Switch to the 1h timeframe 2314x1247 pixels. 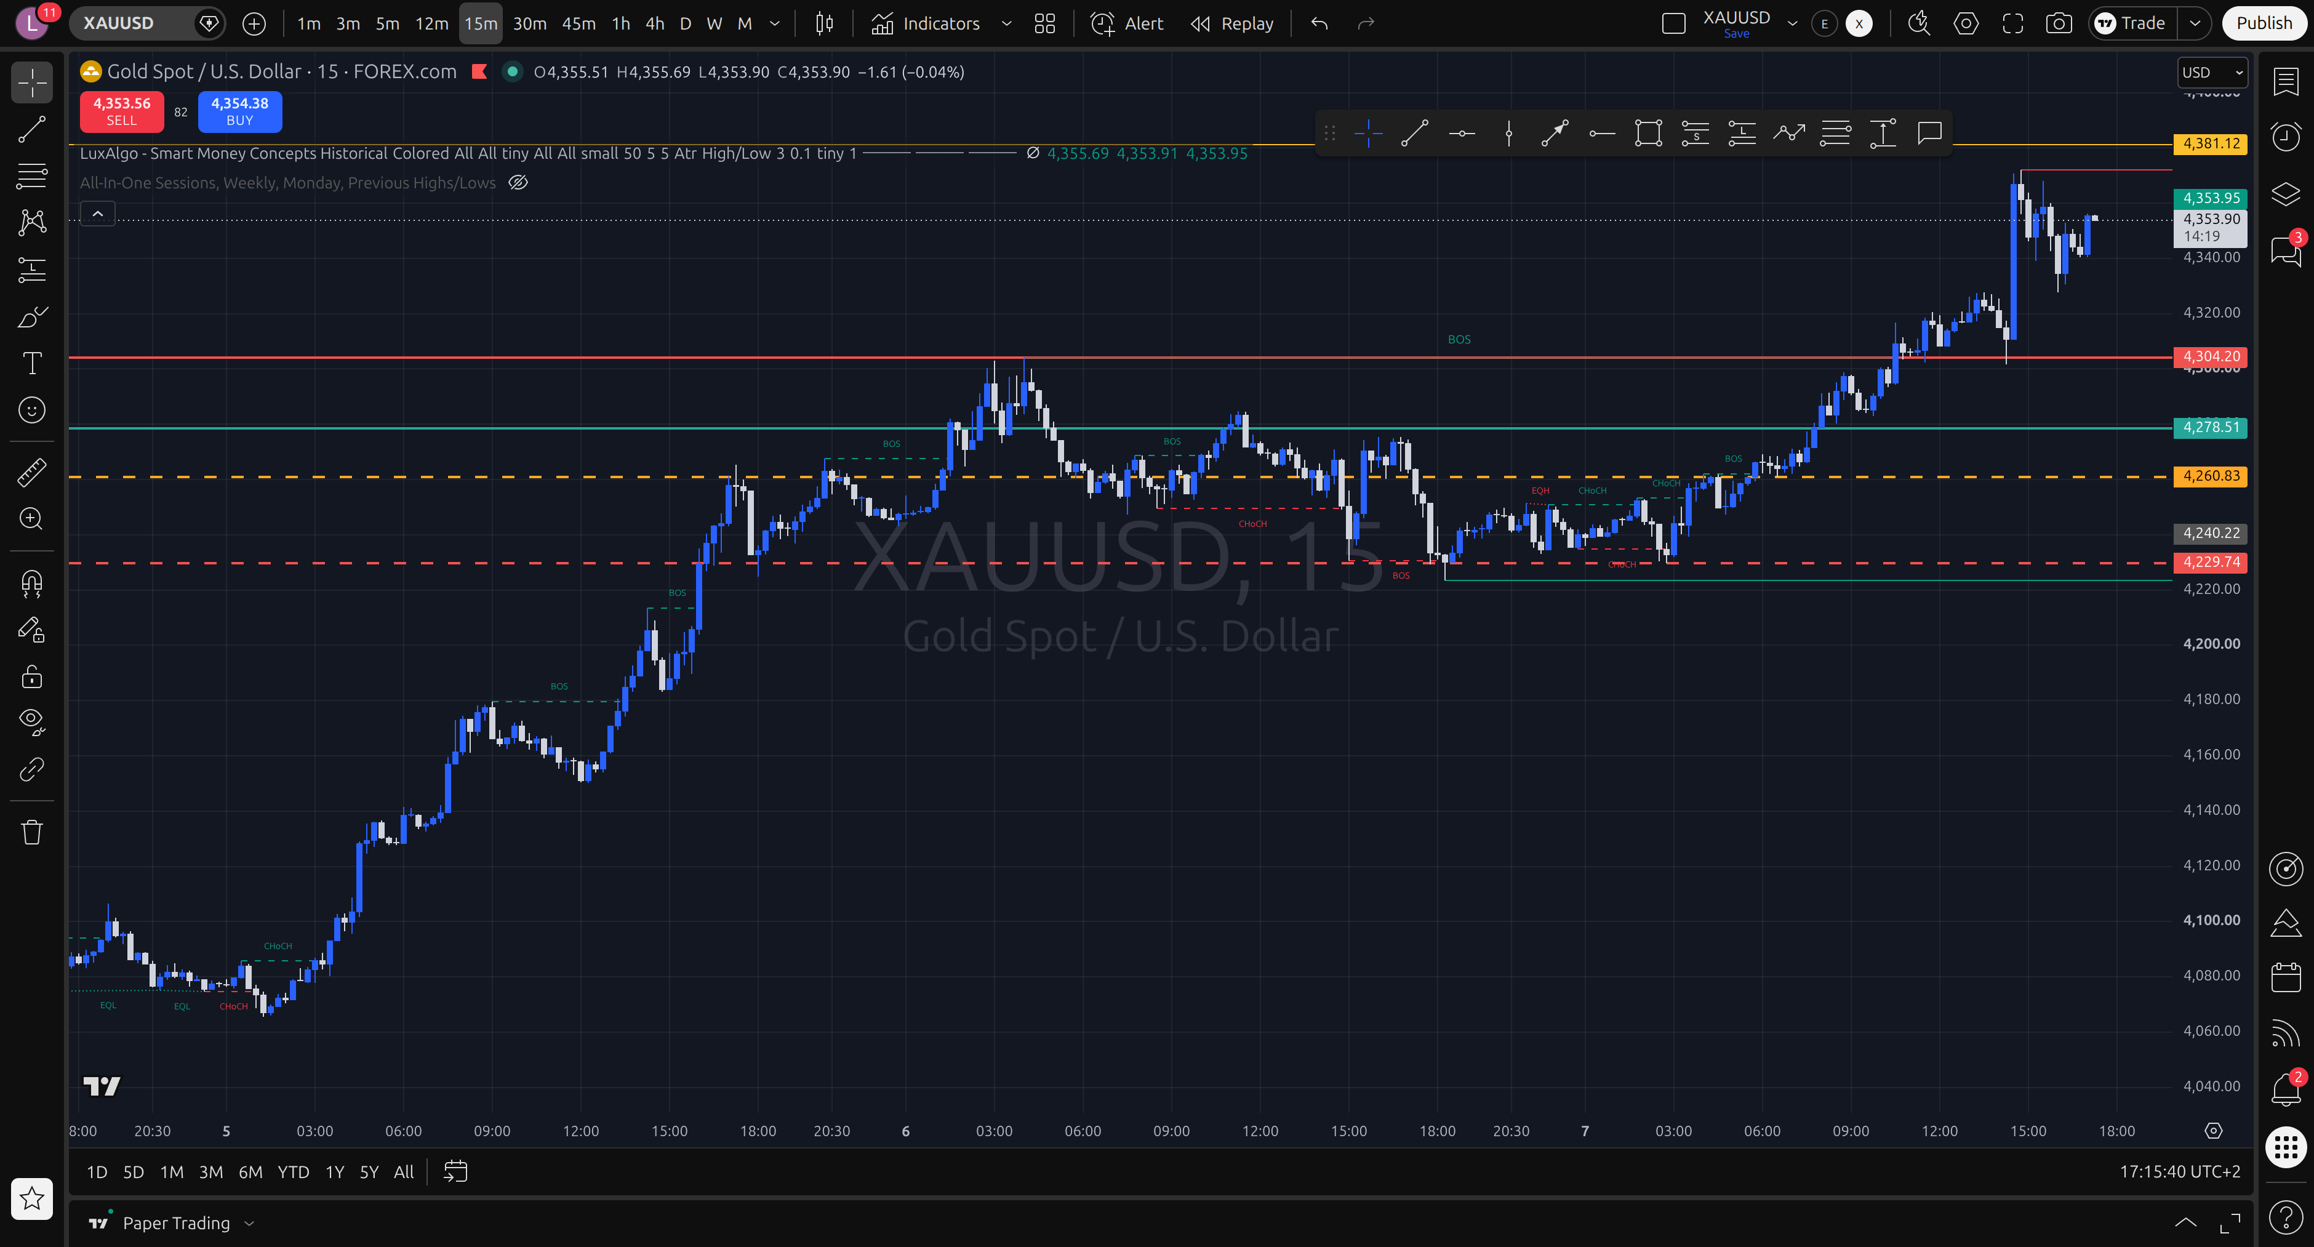pyautogui.click(x=621, y=23)
